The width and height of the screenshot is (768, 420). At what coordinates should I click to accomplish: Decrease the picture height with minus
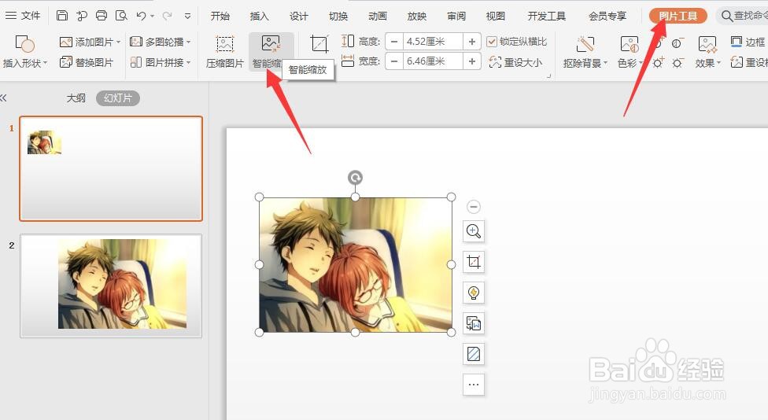point(394,42)
